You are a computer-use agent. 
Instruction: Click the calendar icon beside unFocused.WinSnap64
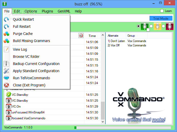9,112
